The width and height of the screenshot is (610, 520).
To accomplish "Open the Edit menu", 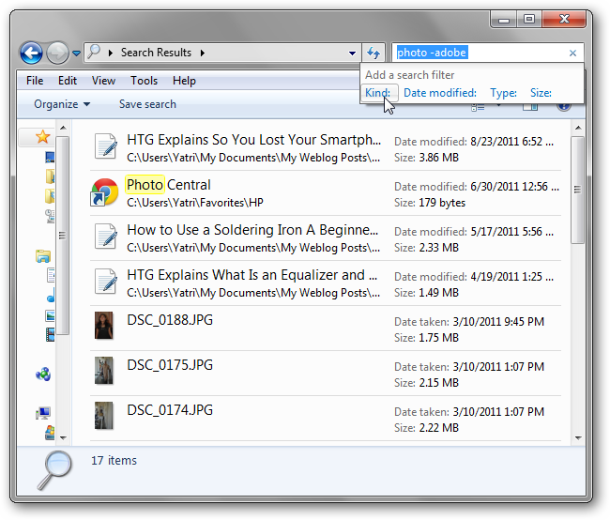I will [68, 81].
